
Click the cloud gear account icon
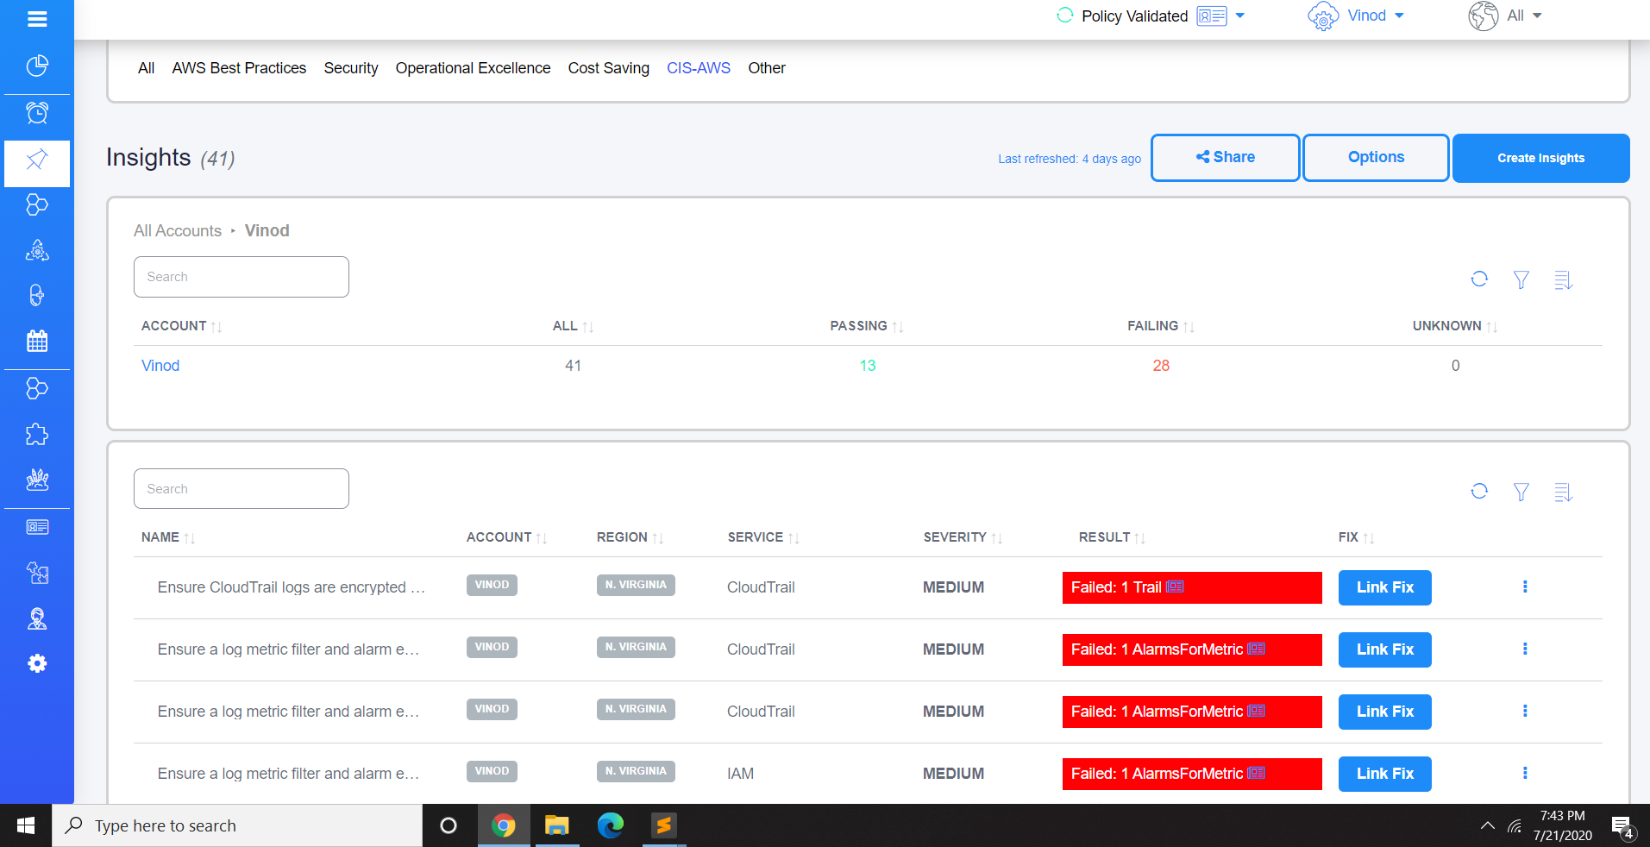(x=1323, y=16)
